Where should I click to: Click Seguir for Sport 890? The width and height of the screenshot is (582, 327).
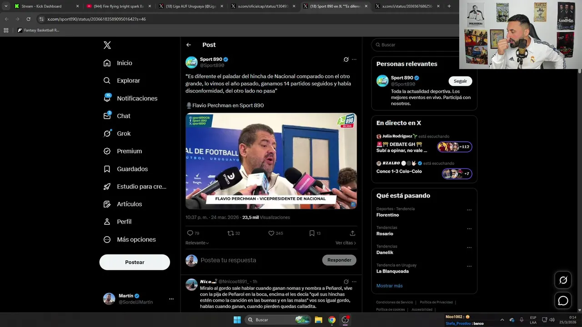coord(460,81)
